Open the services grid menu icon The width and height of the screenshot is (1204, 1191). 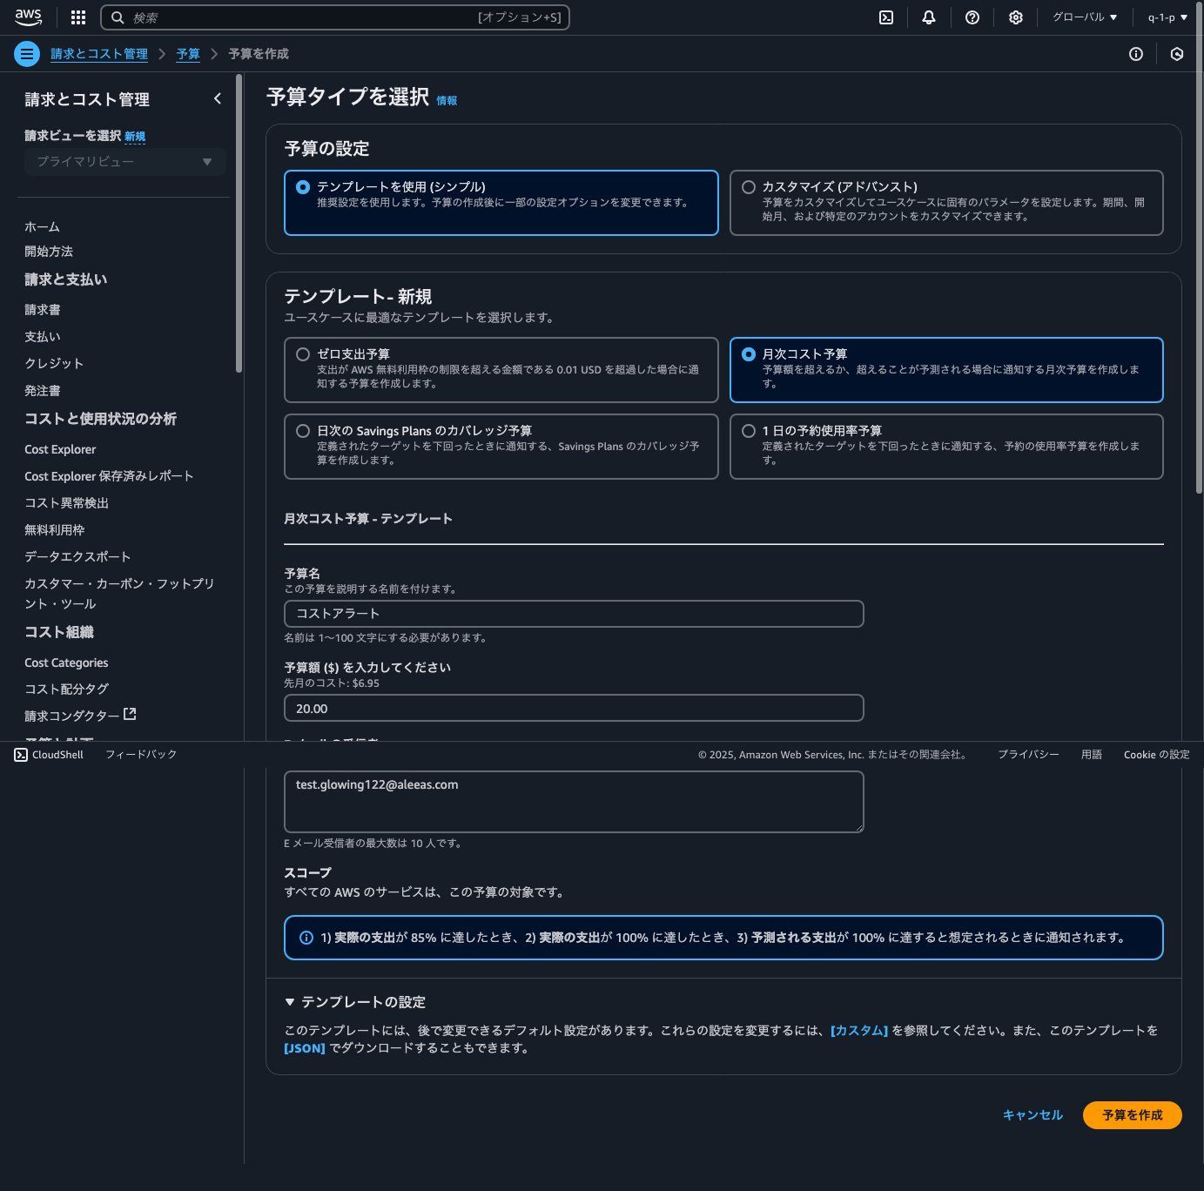point(78,17)
